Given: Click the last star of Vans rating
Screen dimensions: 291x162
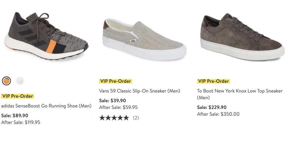Looking at the screenshot, I should [x=126, y=118].
